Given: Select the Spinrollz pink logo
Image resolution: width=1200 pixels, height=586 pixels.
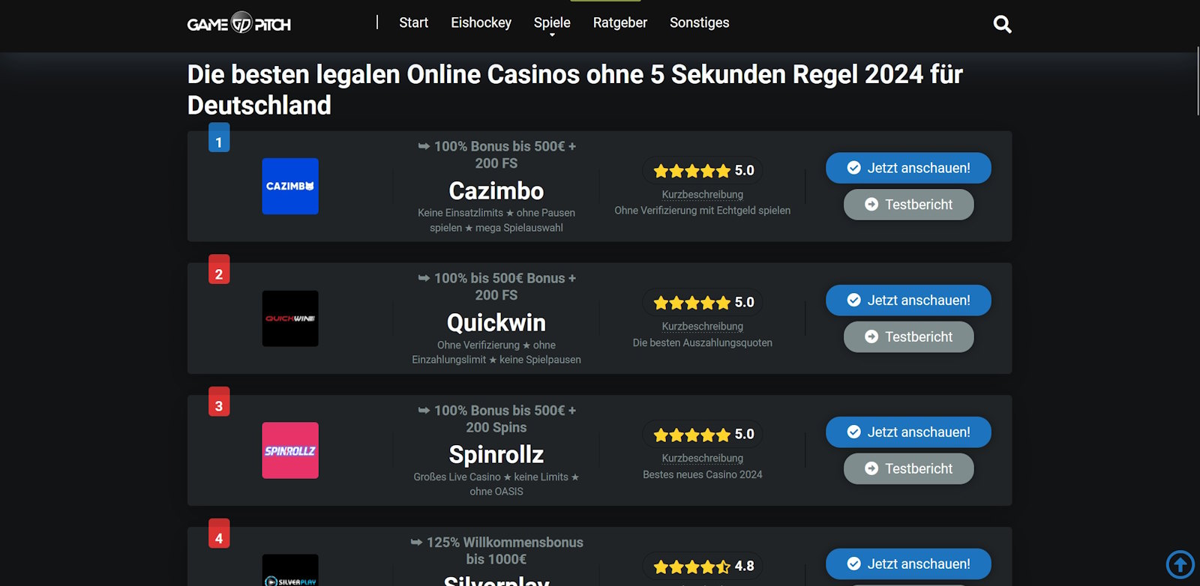Looking at the screenshot, I should point(290,450).
